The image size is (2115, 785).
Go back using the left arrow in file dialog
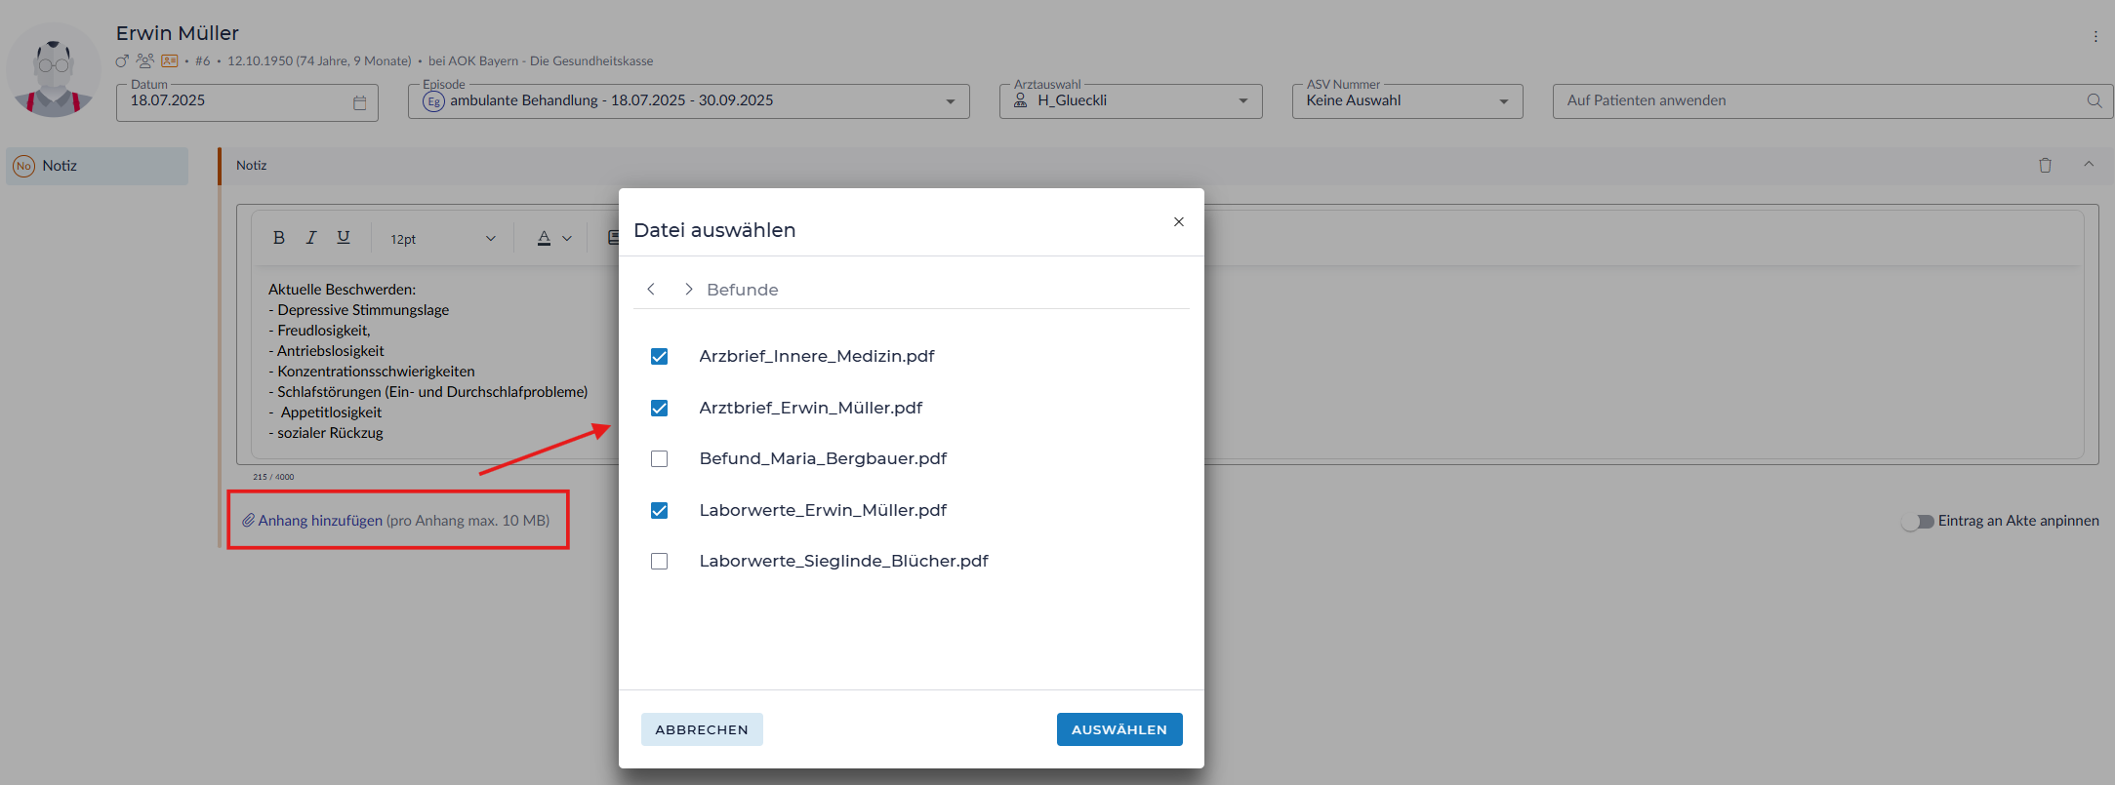651,290
